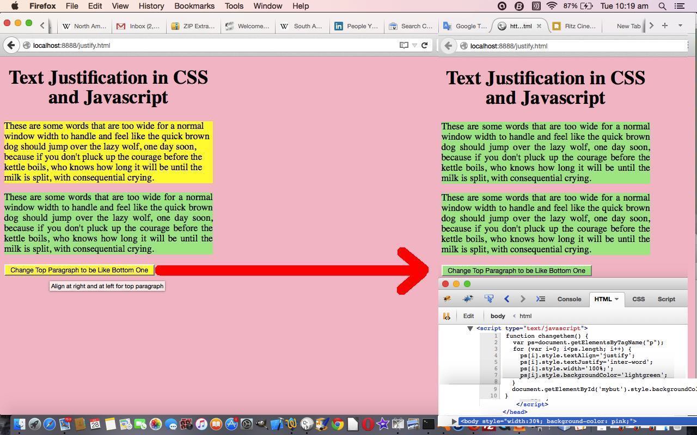
Task: Reload the page in the left browser
Action: [x=424, y=45]
